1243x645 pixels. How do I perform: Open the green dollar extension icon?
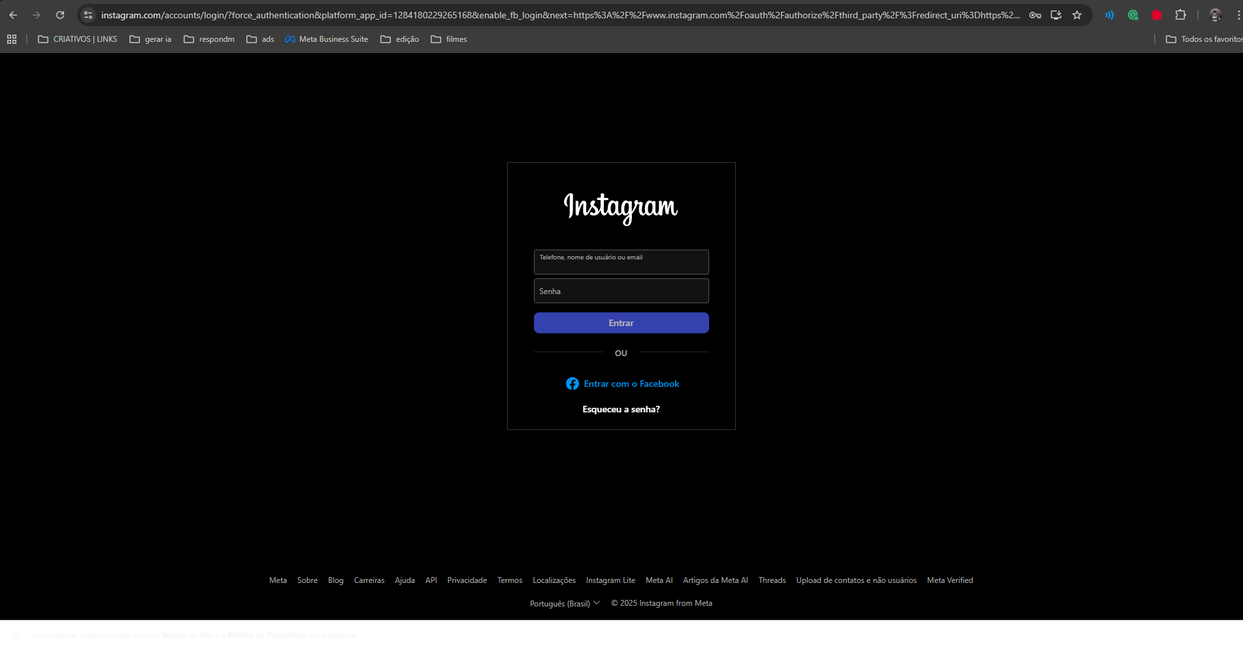point(1133,15)
